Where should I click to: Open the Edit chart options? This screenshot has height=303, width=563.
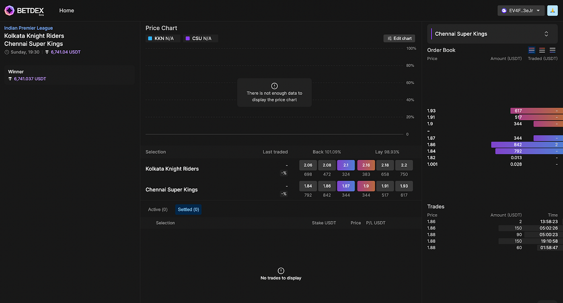coord(399,38)
